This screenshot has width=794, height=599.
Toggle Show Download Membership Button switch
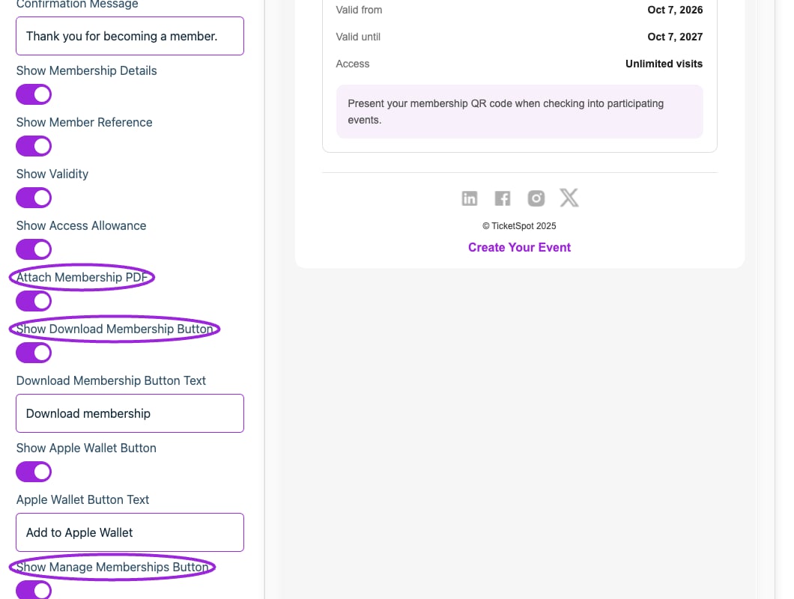click(x=34, y=353)
